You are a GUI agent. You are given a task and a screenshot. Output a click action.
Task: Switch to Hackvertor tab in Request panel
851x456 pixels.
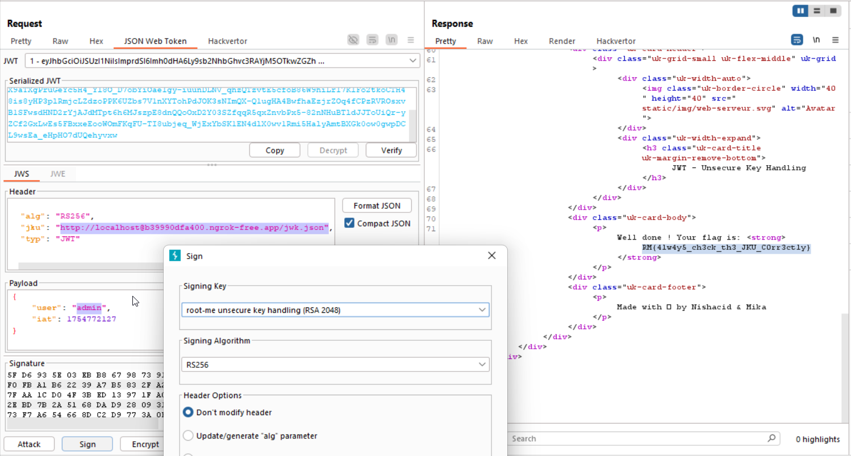coord(227,41)
